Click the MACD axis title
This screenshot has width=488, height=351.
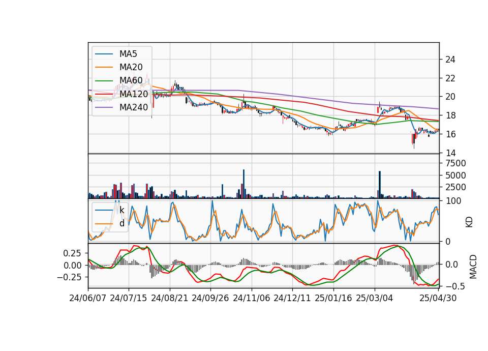click(473, 267)
